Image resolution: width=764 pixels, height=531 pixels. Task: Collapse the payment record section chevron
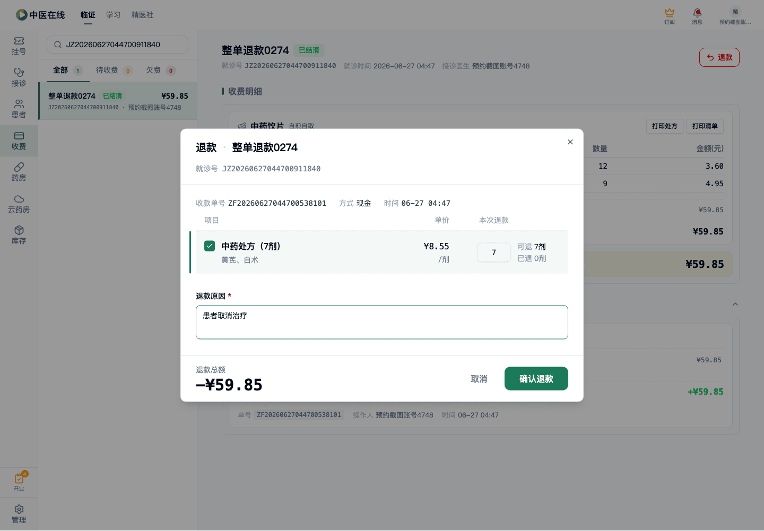pyautogui.click(x=735, y=304)
